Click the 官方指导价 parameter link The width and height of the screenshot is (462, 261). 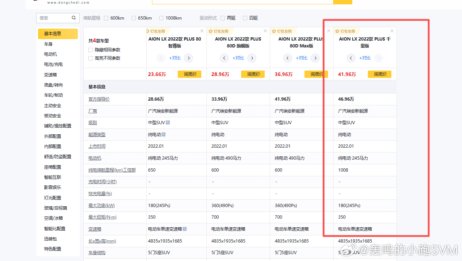coord(99,99)
